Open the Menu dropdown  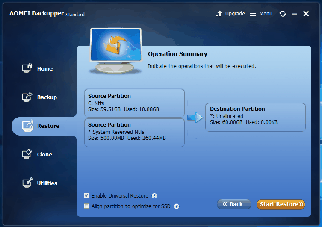tap(266, 14)
